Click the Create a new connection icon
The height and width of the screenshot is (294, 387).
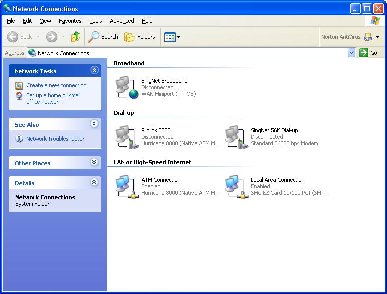coord(19,85)
